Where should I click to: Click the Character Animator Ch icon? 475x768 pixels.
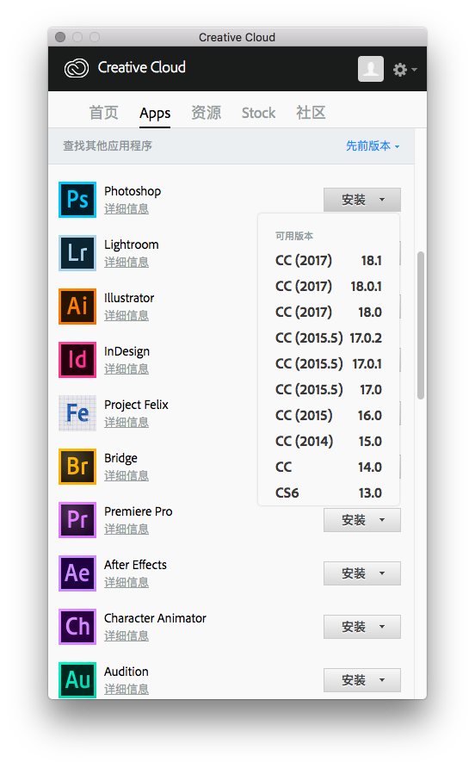point(77,627)
